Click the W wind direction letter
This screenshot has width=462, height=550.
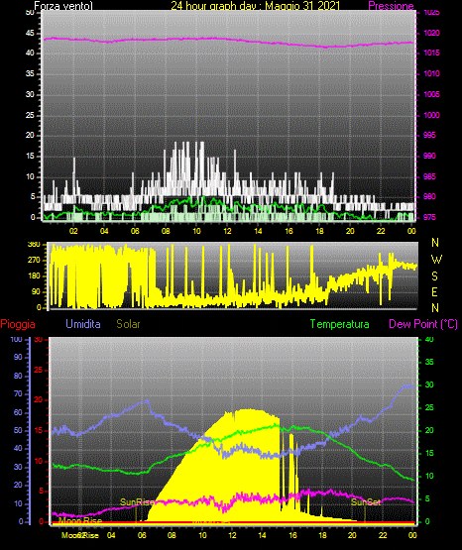436,260
